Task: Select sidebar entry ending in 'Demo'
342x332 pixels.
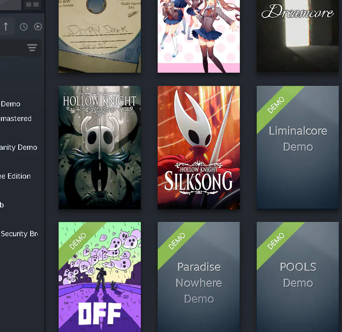Action: point(11,104)
